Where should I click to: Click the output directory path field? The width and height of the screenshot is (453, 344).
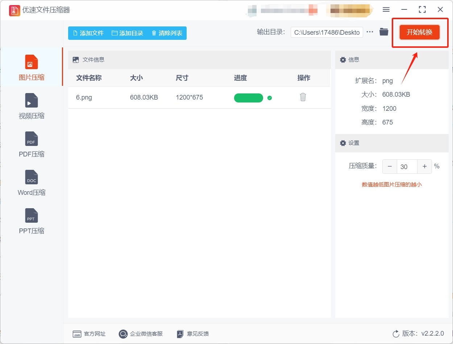tap(327, 32)
